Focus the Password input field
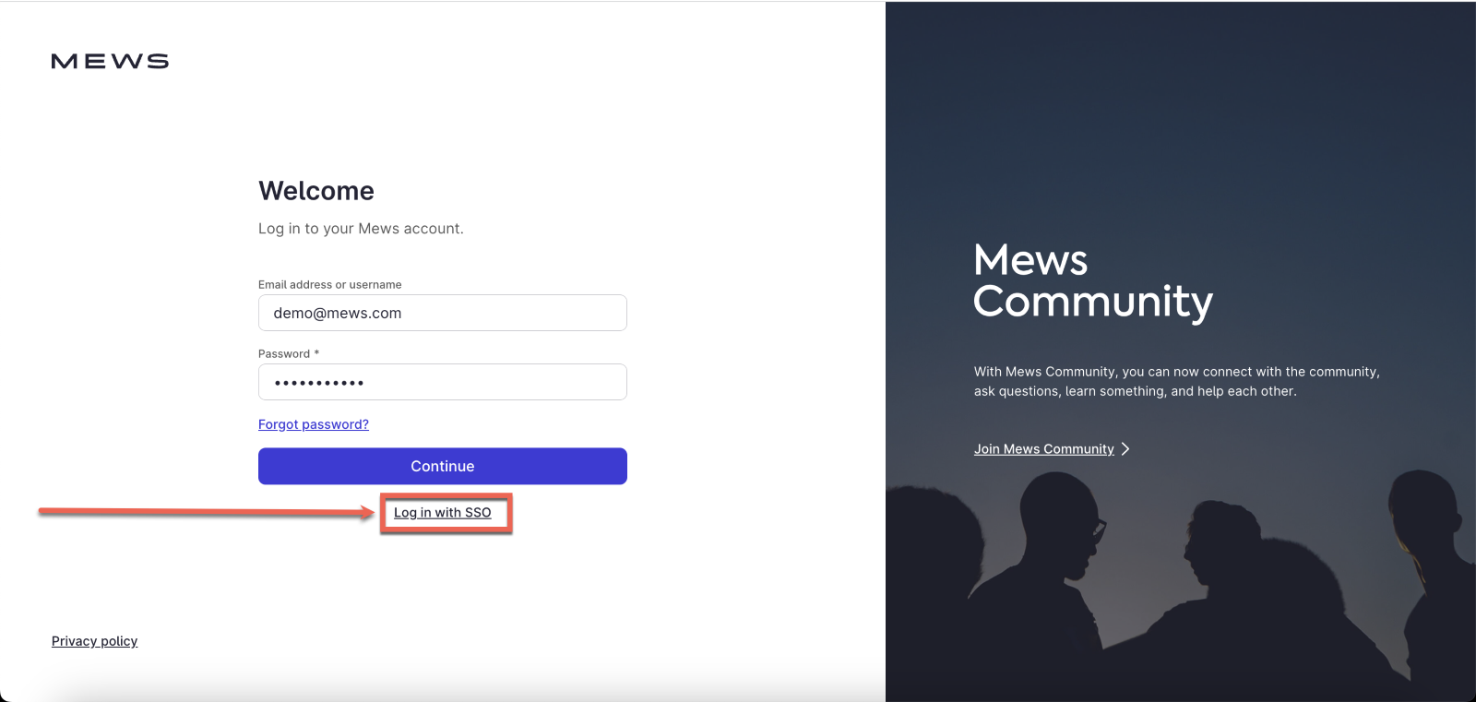The image size is (1476, 702). (x=443, y=382)
